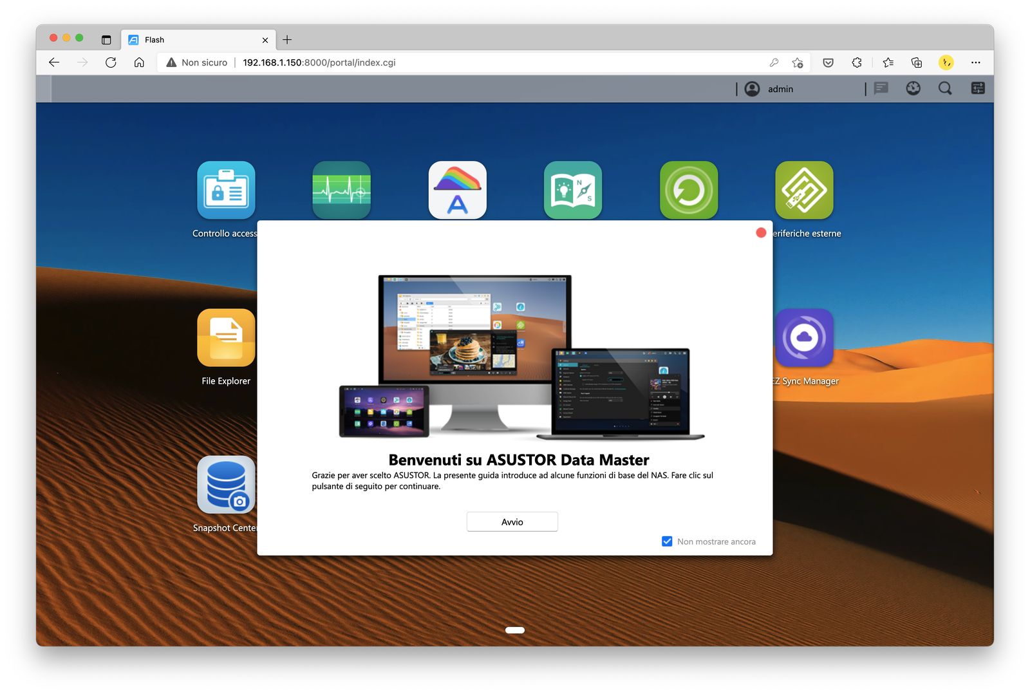Close the Flash tab

(265, 40)
